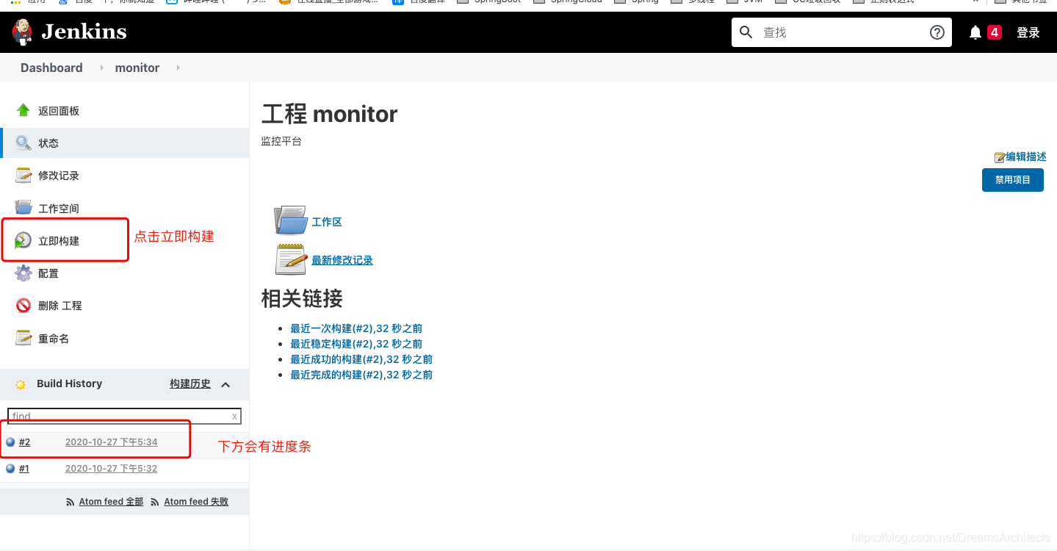Image resolution: width=1057 pixels, height=551 pixels.
Task: Click the red notification count badge 4
Action: (995, 32)
